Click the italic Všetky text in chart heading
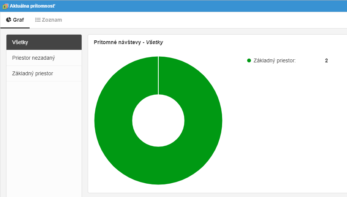This screenshot has height=197, width=347. [x=155, y=42]
